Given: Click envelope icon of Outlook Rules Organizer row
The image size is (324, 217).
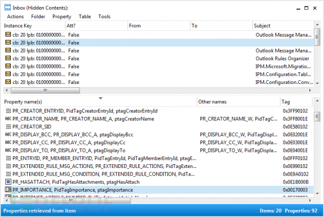Looking at the screenshot, I should click(8, 58).
